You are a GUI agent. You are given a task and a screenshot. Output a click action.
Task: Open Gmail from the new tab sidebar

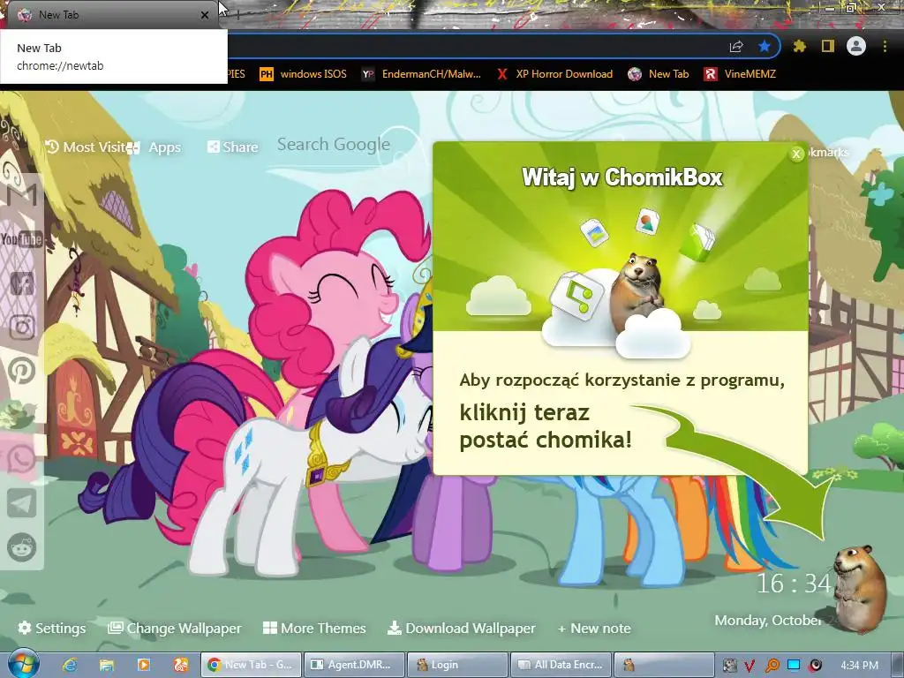click(x=22, y=195)
